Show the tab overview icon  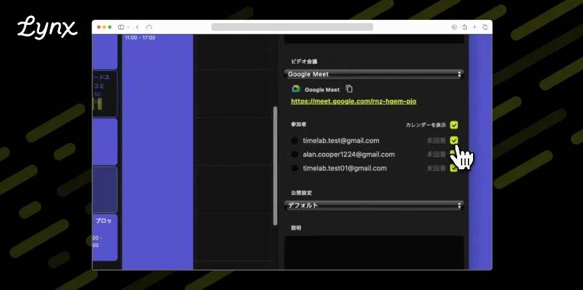[485, 27]
